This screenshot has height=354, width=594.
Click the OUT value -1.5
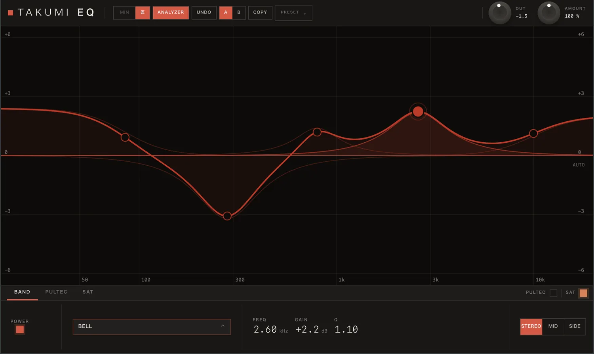coord(522,16)
